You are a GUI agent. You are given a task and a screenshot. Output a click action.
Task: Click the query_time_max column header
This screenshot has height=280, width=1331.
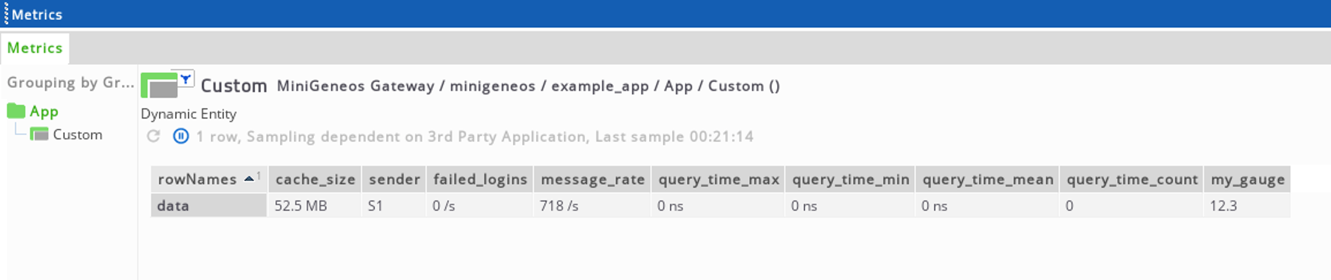718,180
